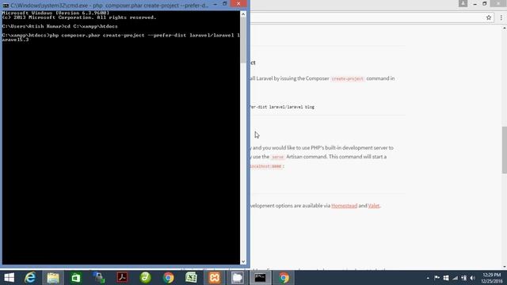Open the taskbar clock and date
The width and height of the screenshot is (507, 285).
[491, 278]
